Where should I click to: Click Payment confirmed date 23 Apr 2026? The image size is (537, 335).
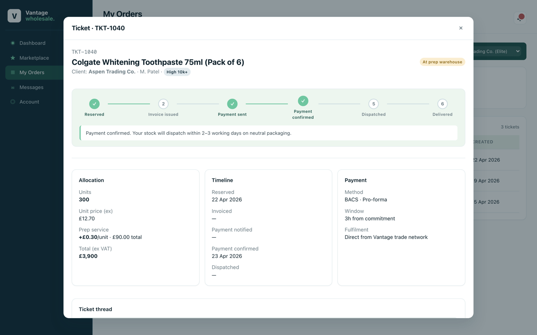tap(227, 256)
